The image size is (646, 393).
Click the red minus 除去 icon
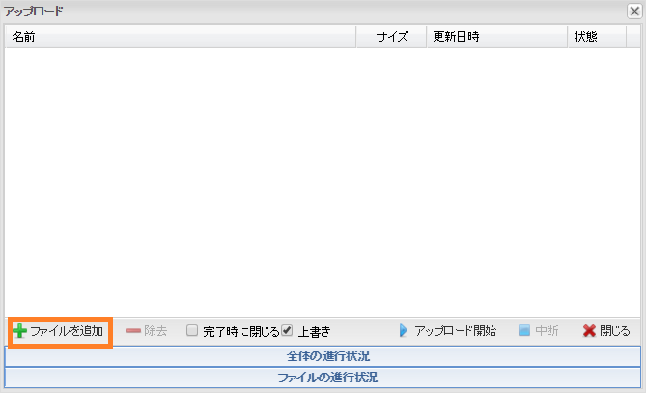tap(133, 331)
